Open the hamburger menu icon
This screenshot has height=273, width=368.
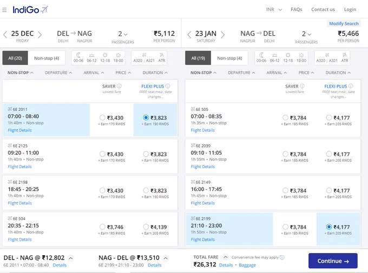click(4, 10)
